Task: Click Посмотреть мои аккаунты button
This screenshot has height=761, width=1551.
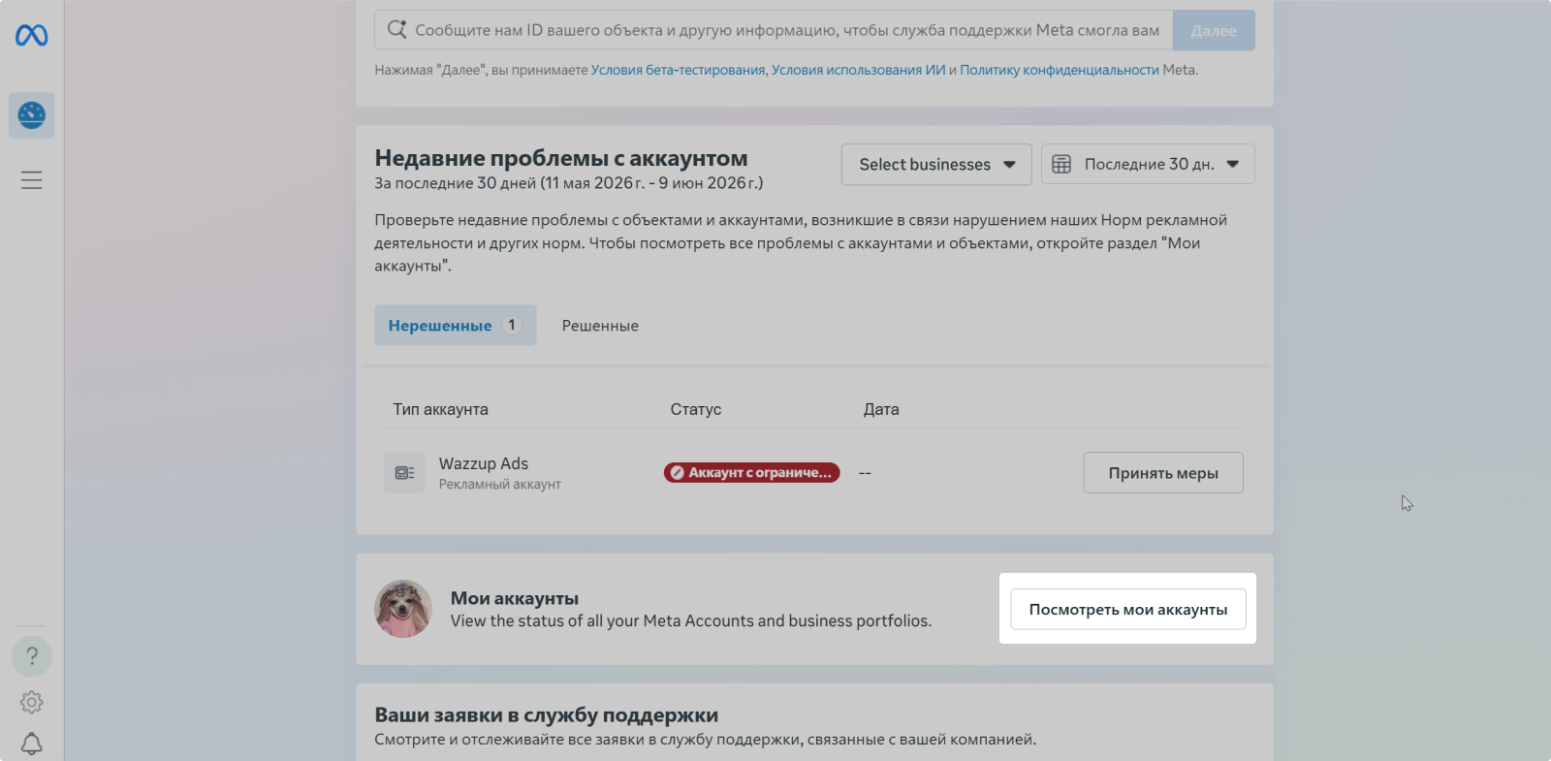Action: point(1128,610)
